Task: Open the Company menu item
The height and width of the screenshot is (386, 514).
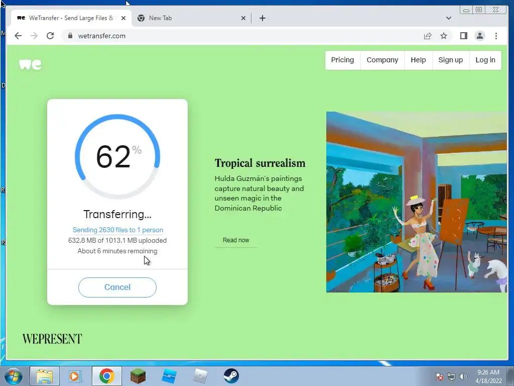Action: 382,60
